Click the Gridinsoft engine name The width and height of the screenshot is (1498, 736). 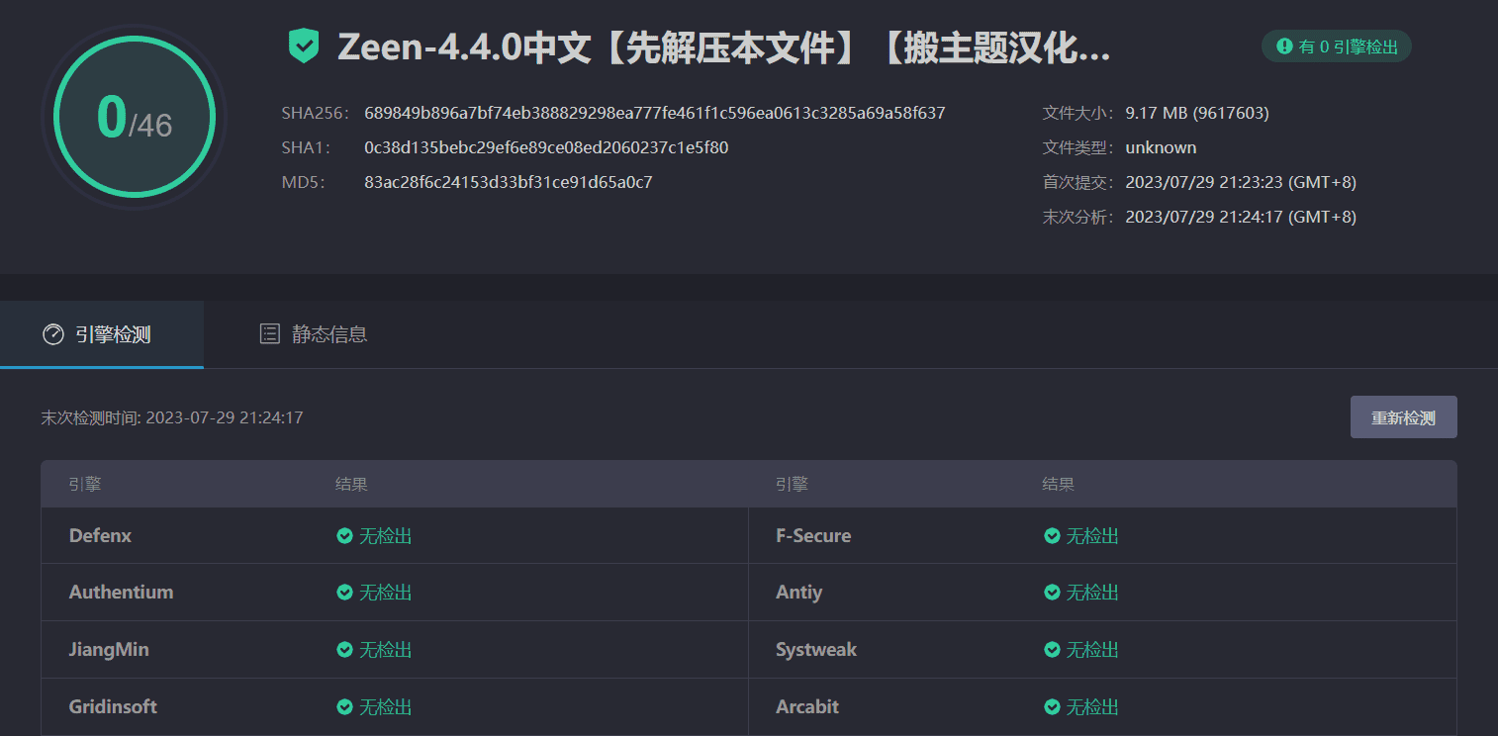click(113, 707)
